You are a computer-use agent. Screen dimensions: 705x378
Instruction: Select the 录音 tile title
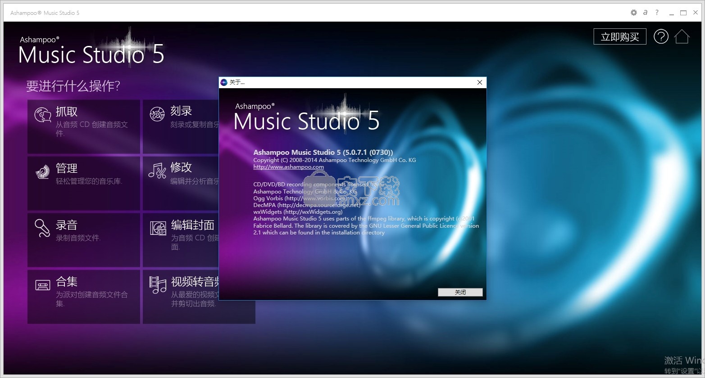(x=67, y=225)
